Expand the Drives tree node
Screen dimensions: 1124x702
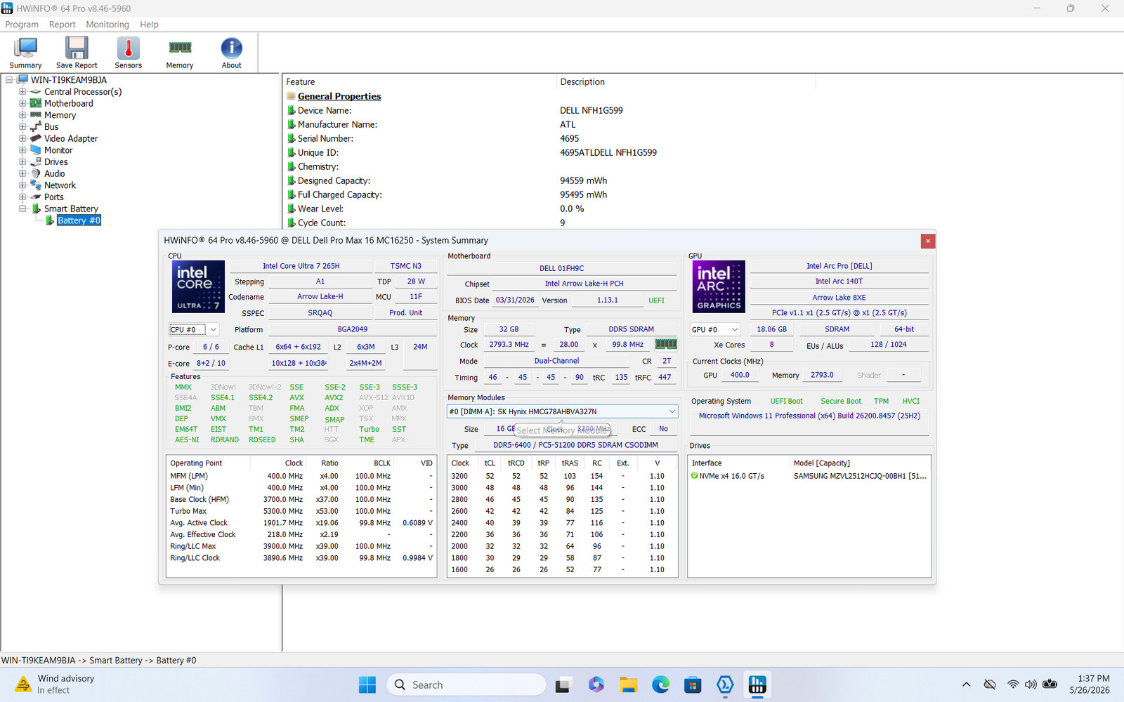click(x=22, y=162)
